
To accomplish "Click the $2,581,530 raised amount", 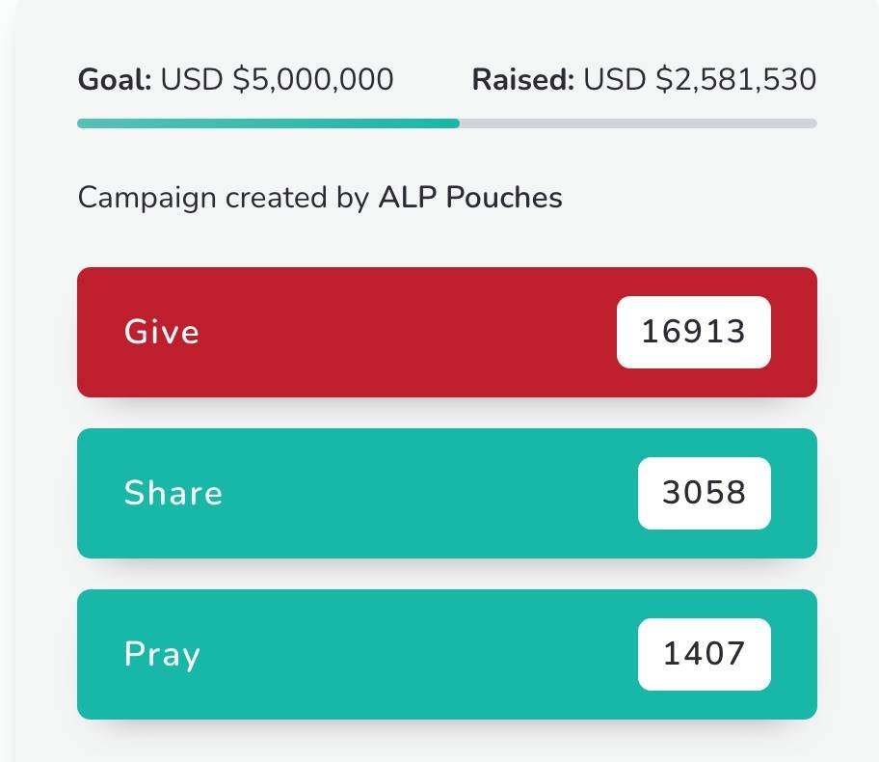I will [x=735, y=79].
